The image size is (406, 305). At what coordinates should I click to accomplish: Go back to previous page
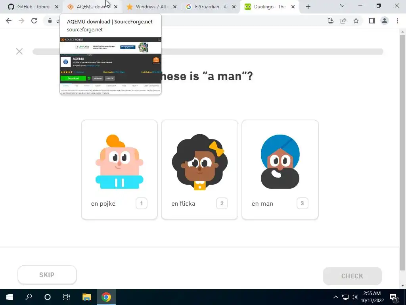9,21
